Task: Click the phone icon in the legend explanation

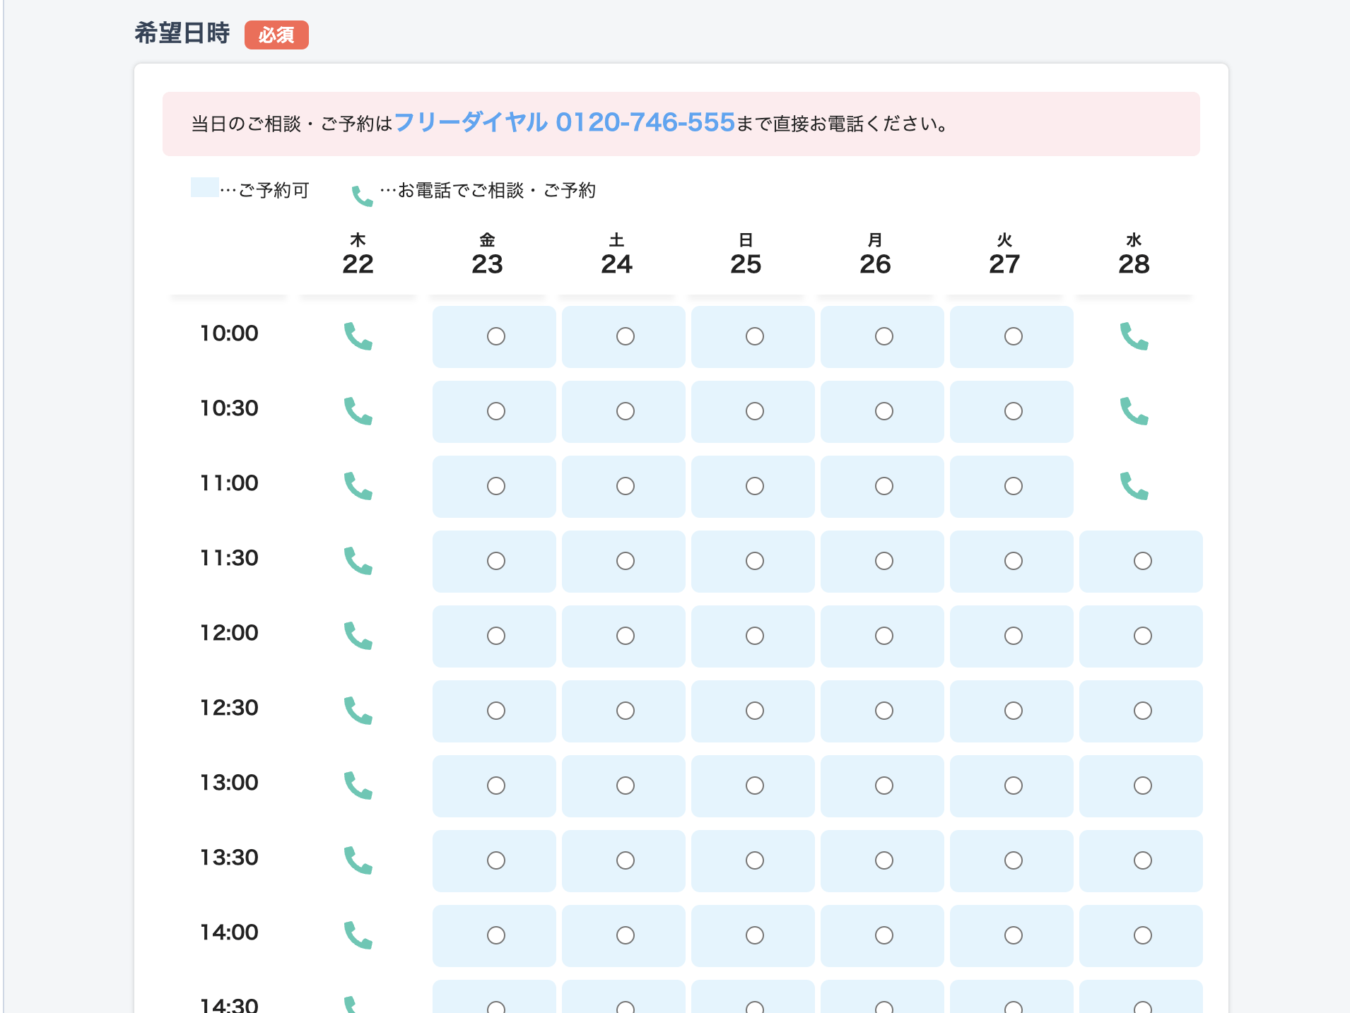Action: [x=362, y=192]
